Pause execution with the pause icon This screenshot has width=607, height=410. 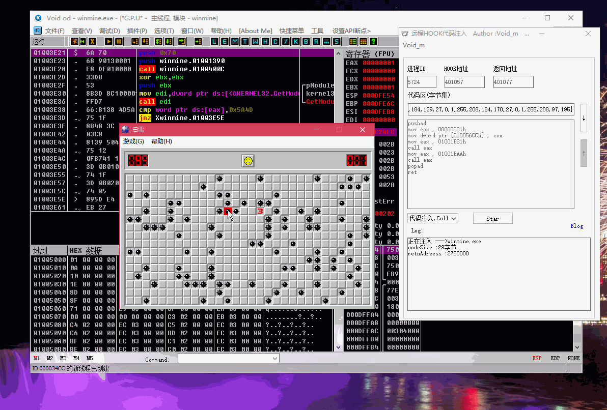pyautogui.click(x=119, y=41)
